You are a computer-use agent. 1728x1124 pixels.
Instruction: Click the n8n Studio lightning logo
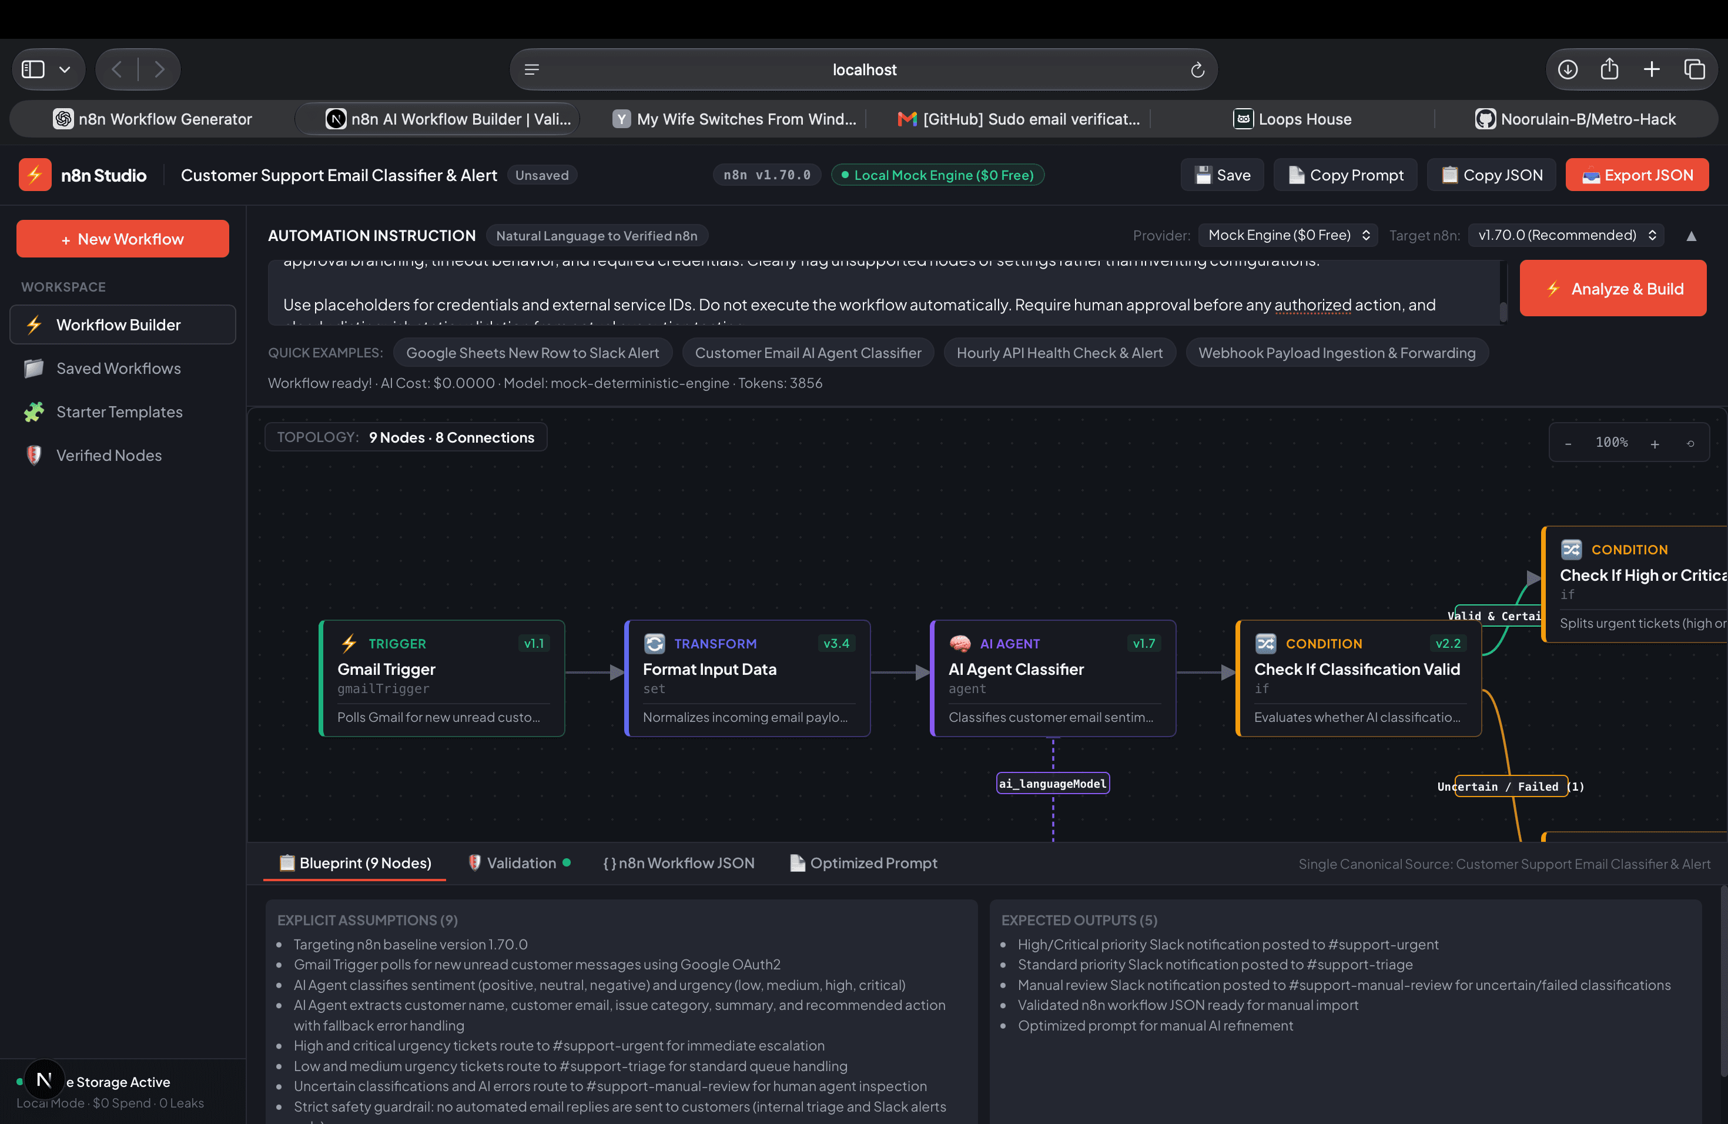pyautogui.click(x=35, y=175)
